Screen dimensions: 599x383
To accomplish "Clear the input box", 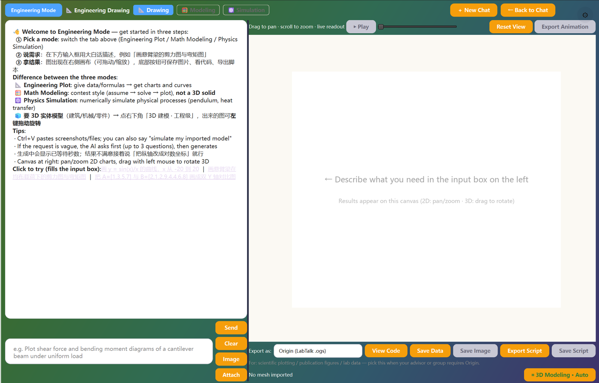I will 231,343.
